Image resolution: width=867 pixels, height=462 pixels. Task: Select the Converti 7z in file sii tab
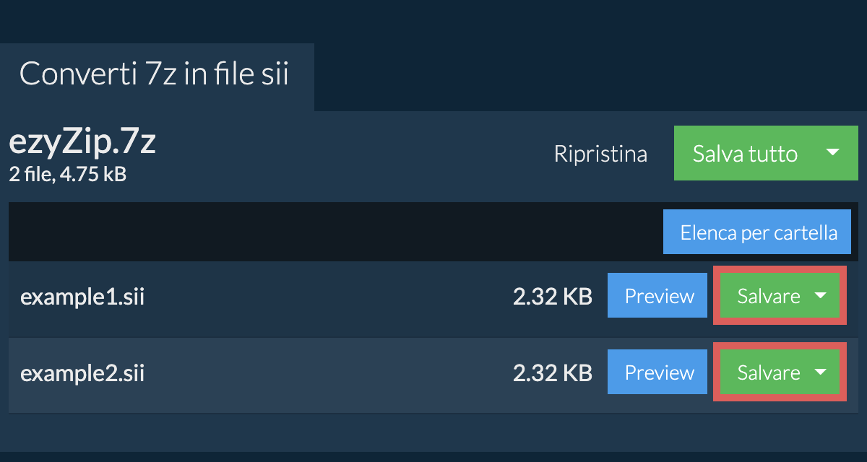click(x=155, y=75)
